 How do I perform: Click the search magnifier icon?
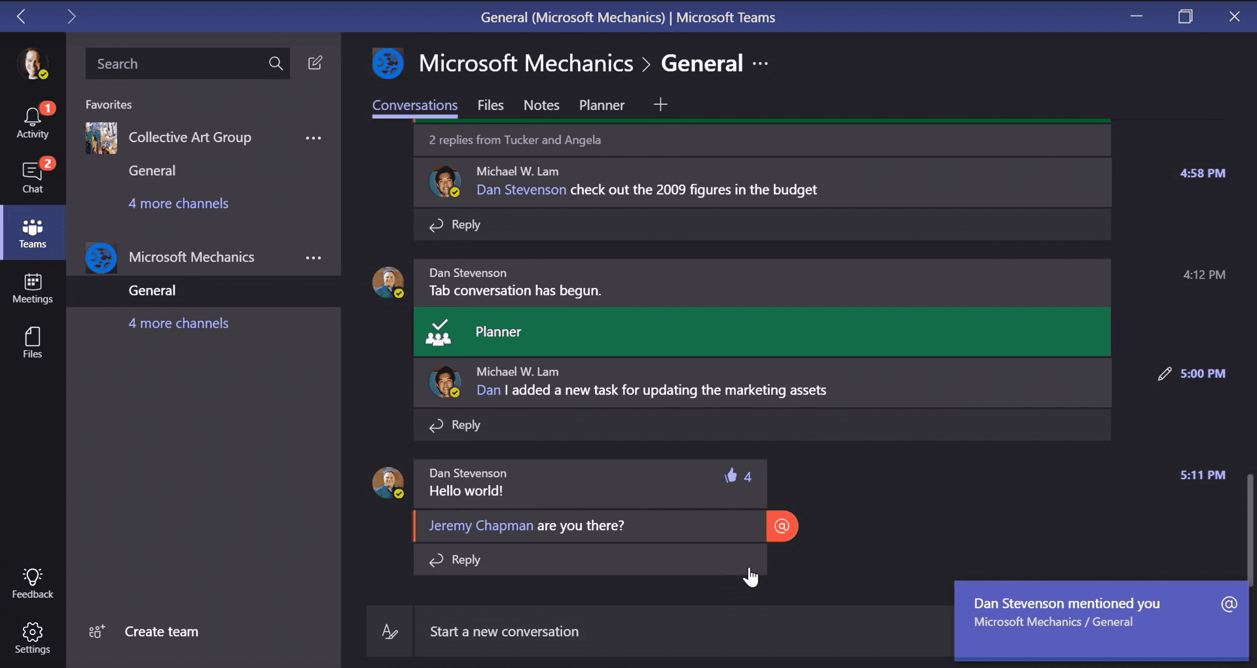[276, 63]
